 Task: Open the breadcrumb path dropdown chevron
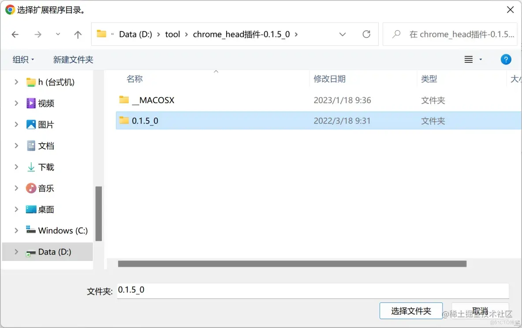pos(343,34)
